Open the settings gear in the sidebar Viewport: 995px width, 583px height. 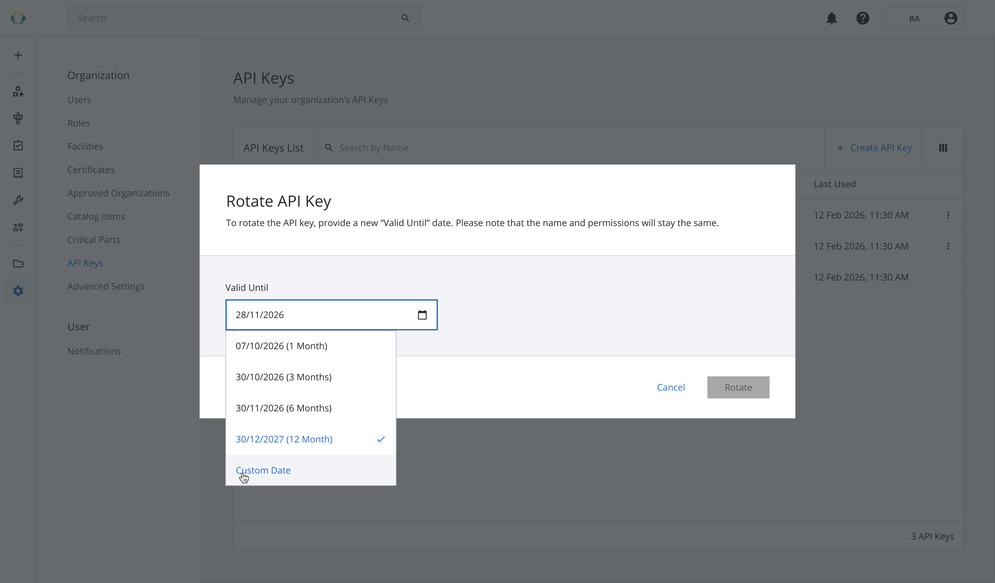coord(18,291)
